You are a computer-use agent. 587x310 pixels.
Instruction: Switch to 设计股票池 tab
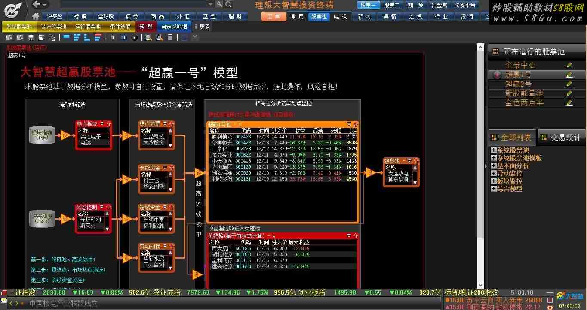tap(54, 27)
